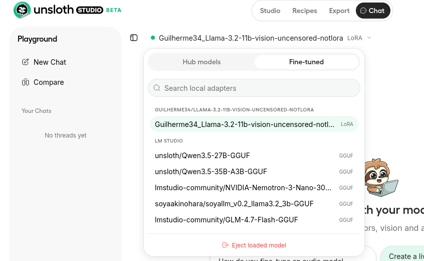The width and height of the screenshot is (424, 261).
Task: Start a New Chat
Action: tap(50, 62)
